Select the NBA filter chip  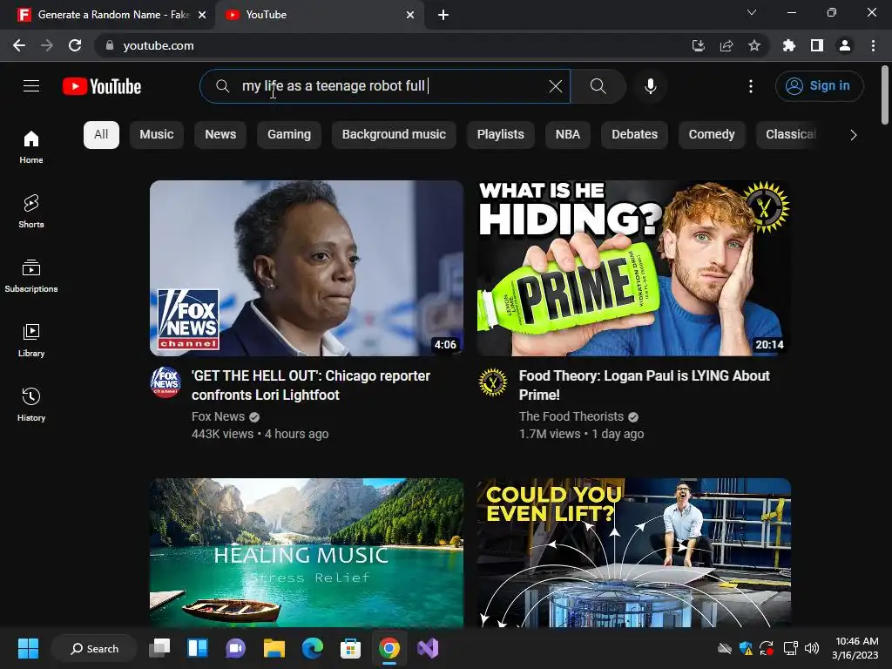coord(568,135)
